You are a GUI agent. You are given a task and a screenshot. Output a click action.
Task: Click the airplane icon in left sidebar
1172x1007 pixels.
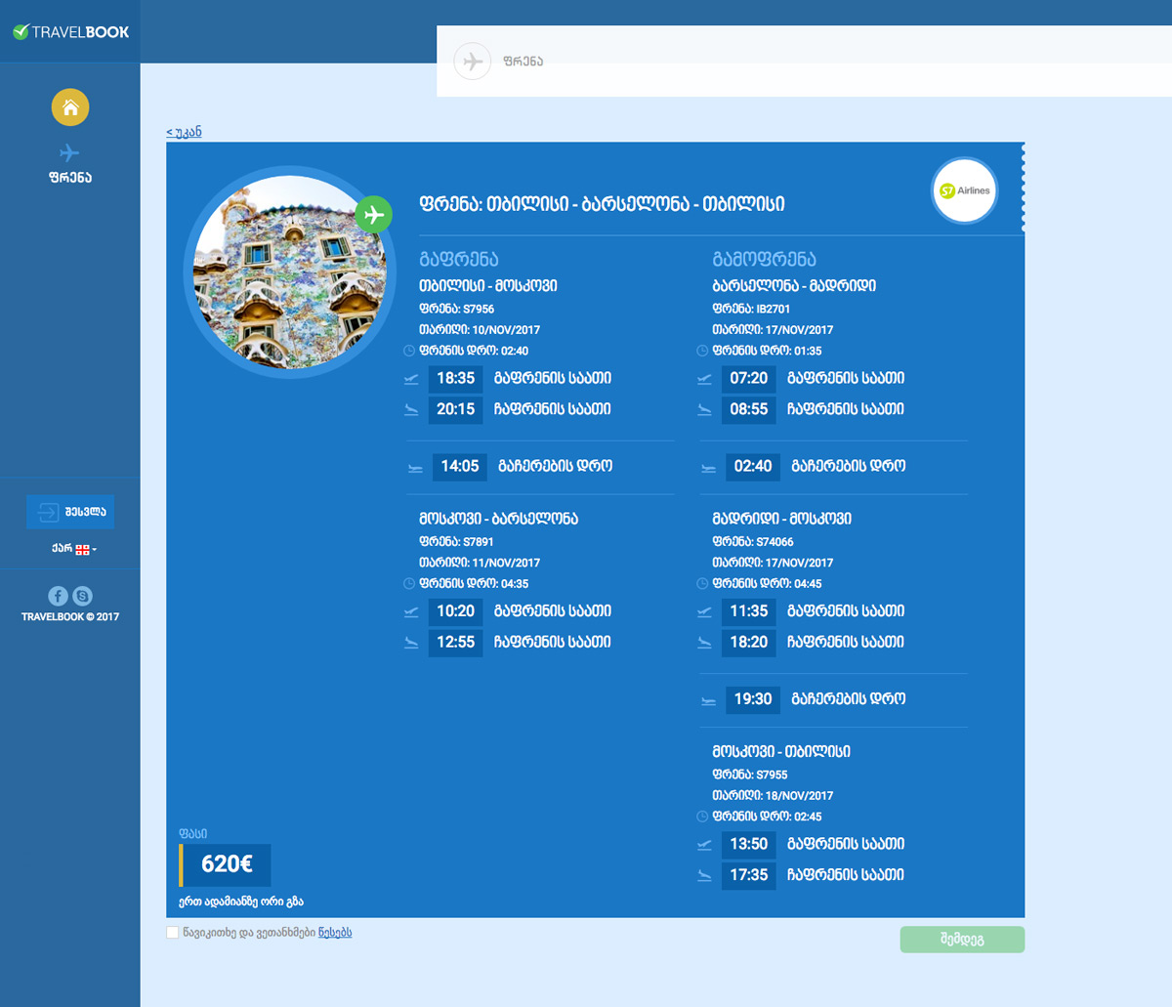pyautogui.click(x=69, y=153)
